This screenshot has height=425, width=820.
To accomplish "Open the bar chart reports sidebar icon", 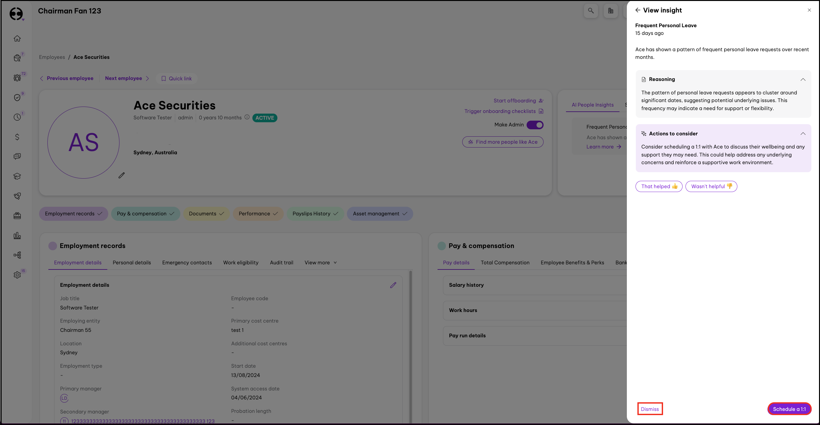I will 17,236.
